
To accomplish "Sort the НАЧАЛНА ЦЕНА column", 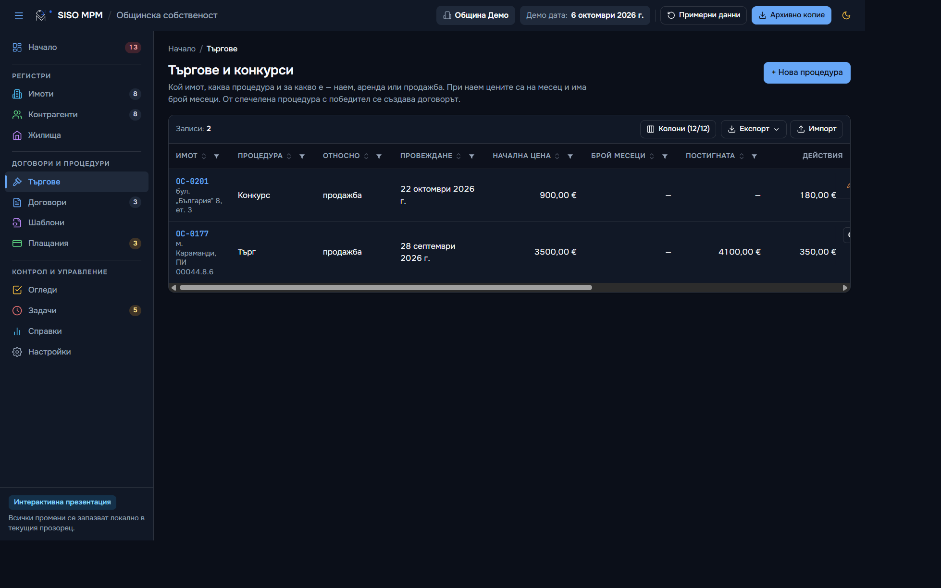I will (557, 156).
